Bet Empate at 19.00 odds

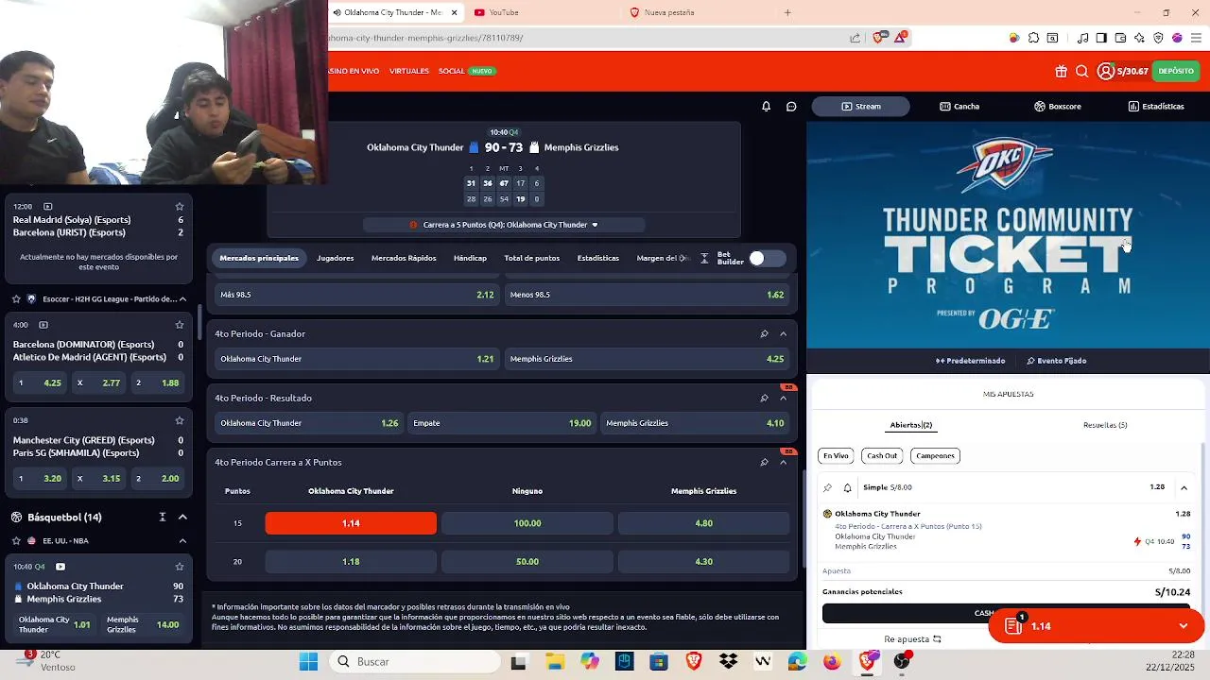point(502,423)
